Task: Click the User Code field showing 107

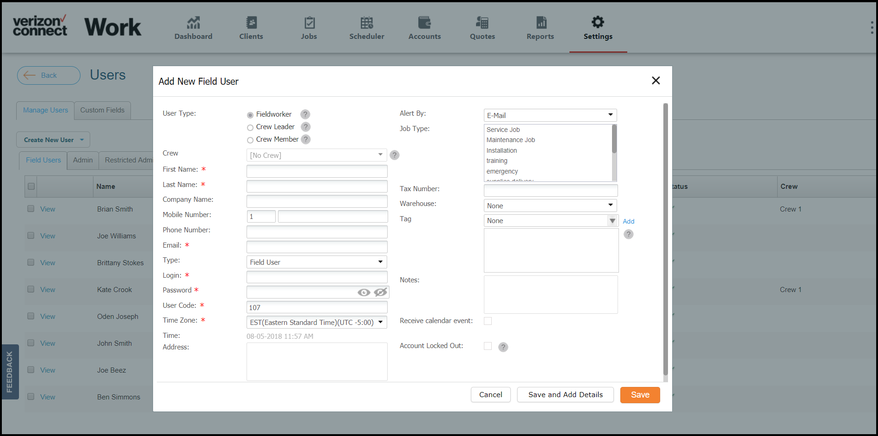Action: pyautogui.click(x=317, y=307)
